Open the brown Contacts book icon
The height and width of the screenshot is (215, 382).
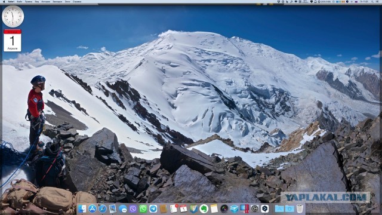coord(164,208)
